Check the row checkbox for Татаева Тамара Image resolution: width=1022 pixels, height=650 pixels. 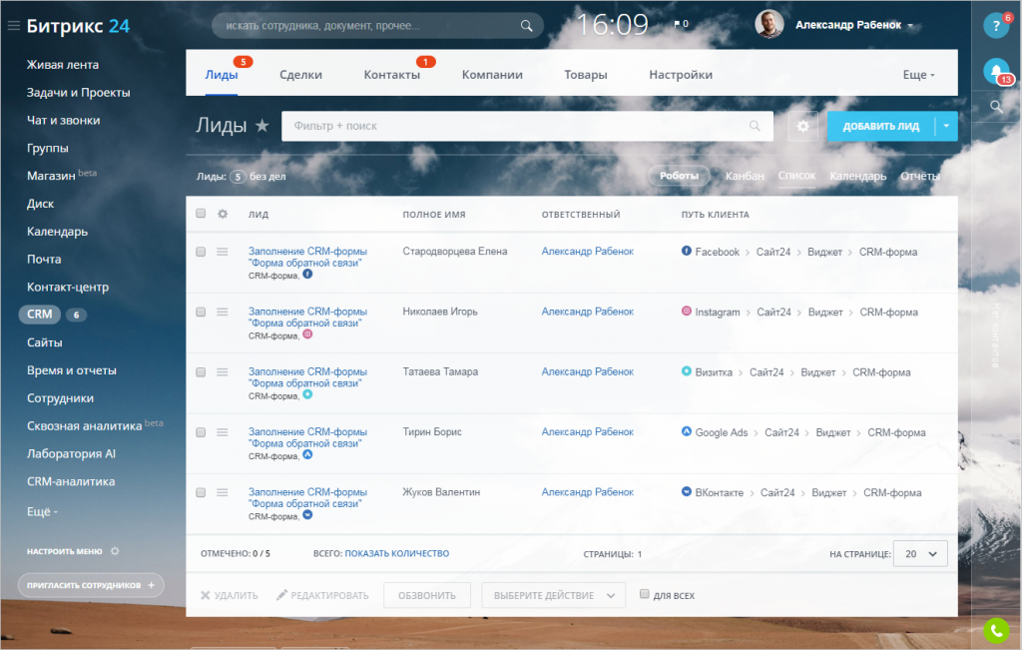coord(201,372)
